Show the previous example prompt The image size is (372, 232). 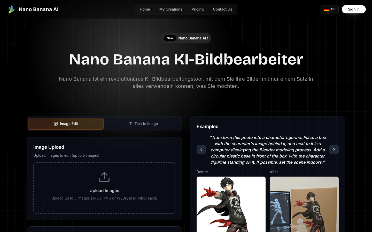click(201, 150)
